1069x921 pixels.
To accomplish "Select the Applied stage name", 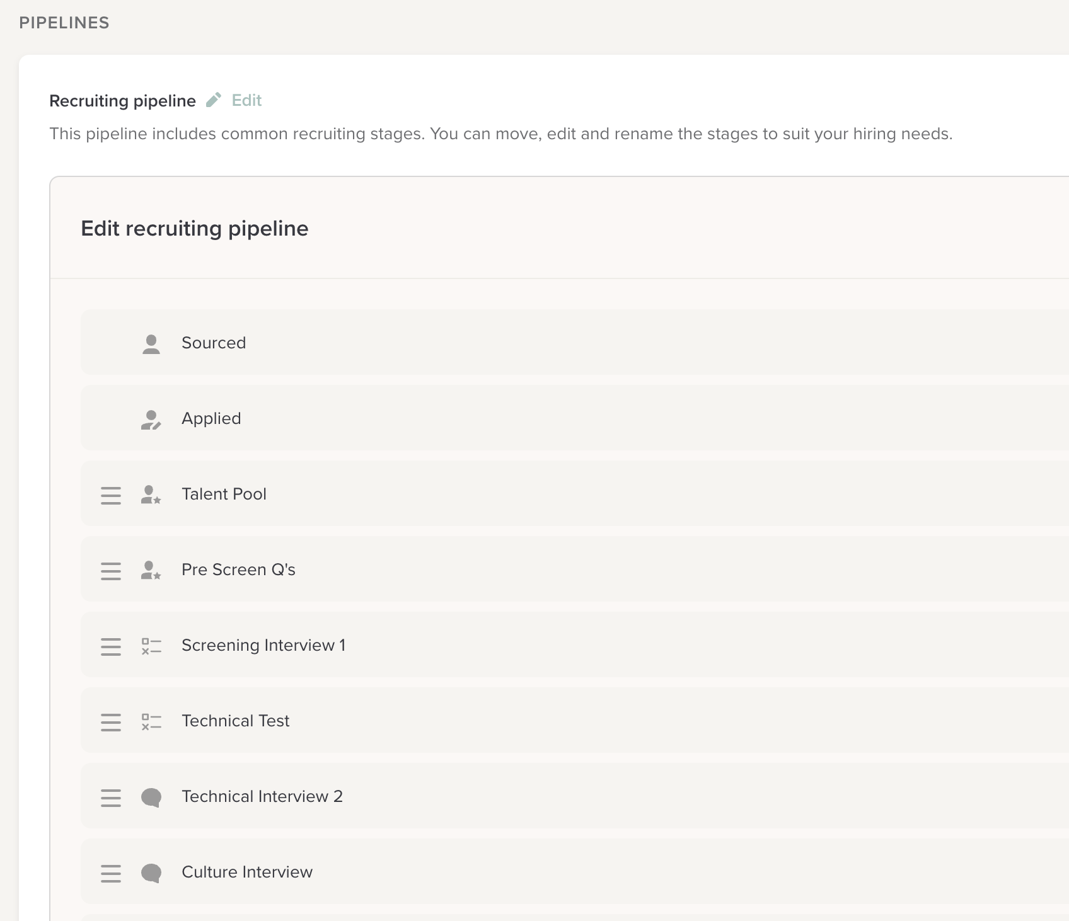I will click(x=211, y=419).
